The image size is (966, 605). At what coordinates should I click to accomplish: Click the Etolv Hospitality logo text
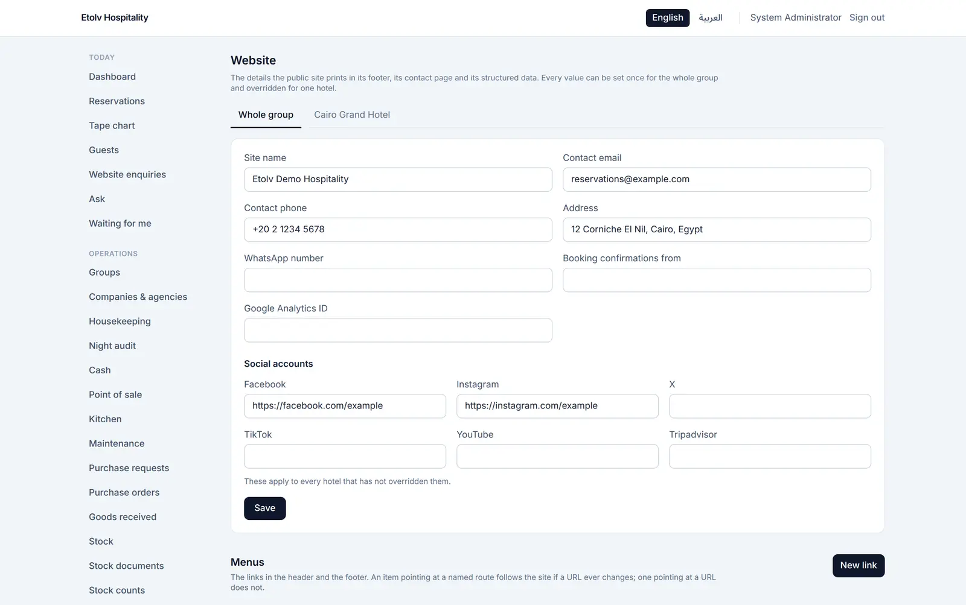[x=115, y=17]
